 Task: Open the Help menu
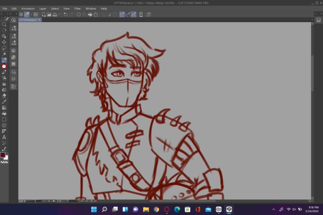tap(104, 9)
